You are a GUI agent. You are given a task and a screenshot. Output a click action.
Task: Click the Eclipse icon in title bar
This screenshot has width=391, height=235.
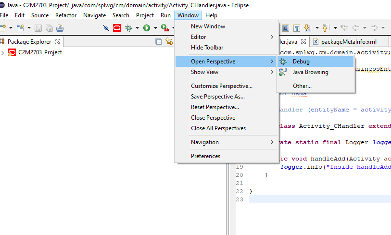click(x=2, y=5)
